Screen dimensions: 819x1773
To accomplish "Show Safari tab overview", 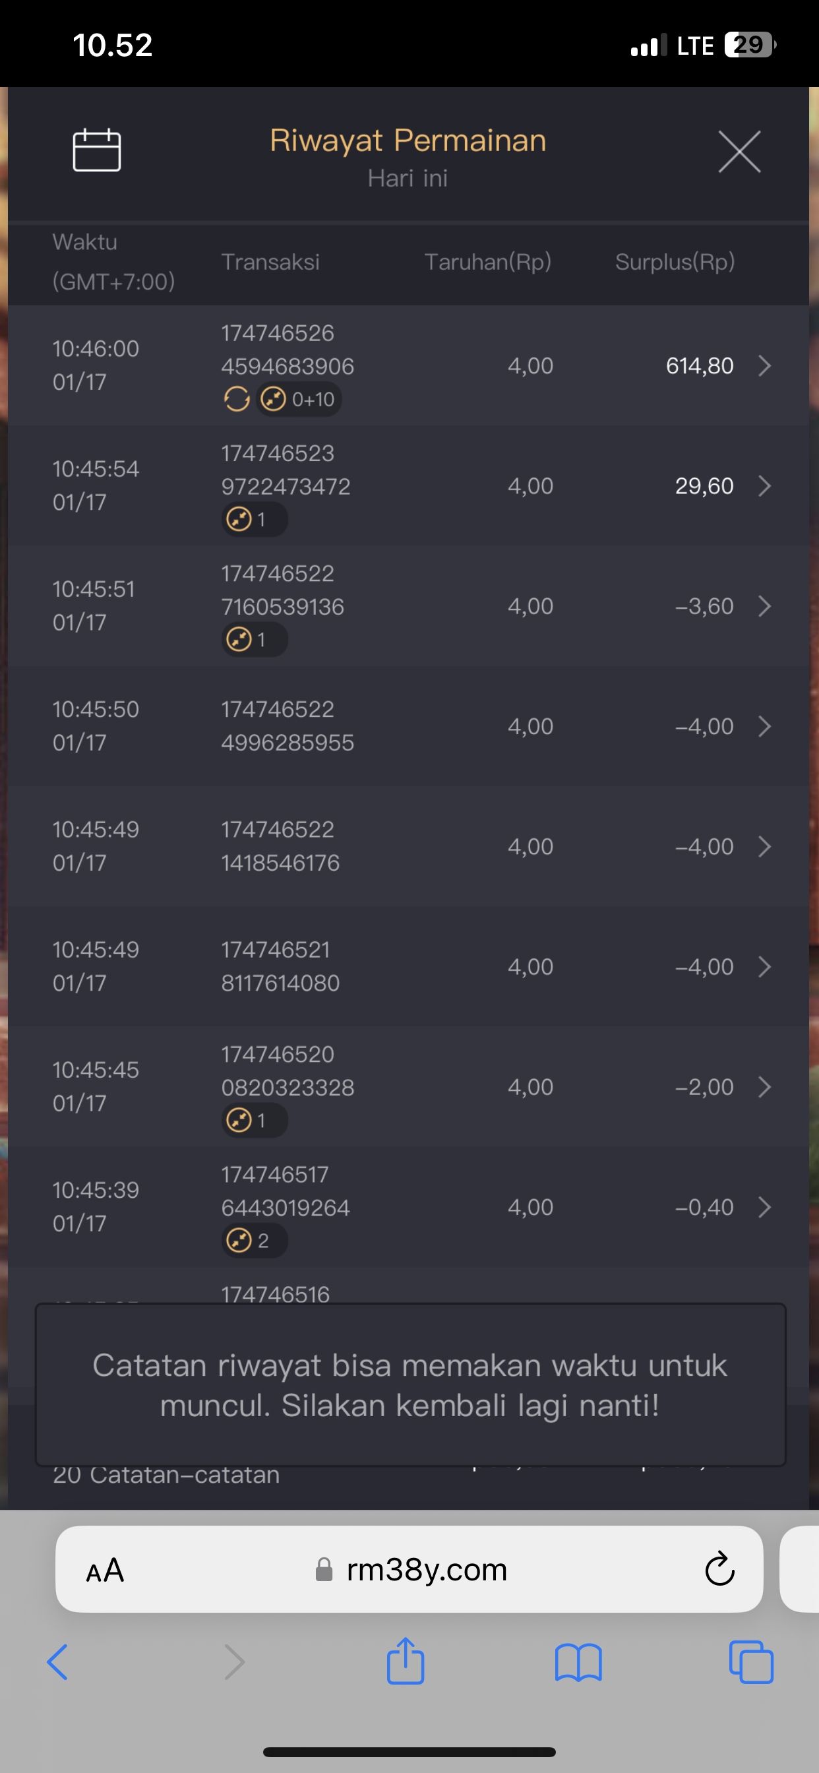I will click(x=751, y=1663).
